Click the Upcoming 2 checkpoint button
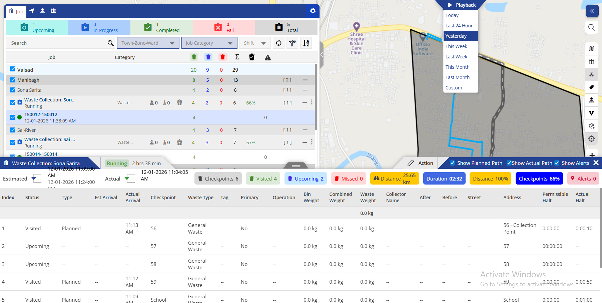Screen dimensions: 602x303 [306, 179]
